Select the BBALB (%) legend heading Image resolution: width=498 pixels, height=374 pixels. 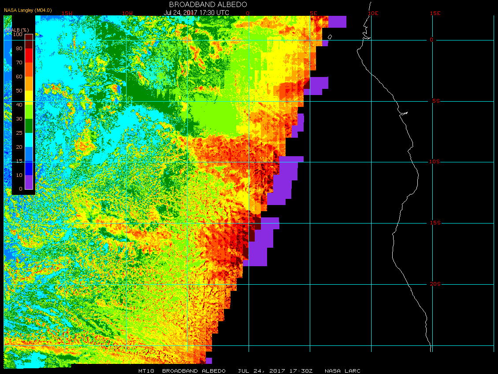pos(17,30)
